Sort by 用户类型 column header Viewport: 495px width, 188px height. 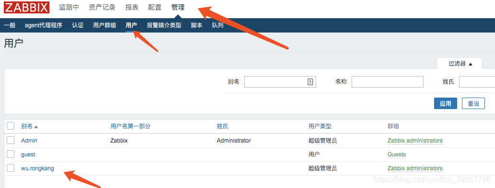point(320,126)
